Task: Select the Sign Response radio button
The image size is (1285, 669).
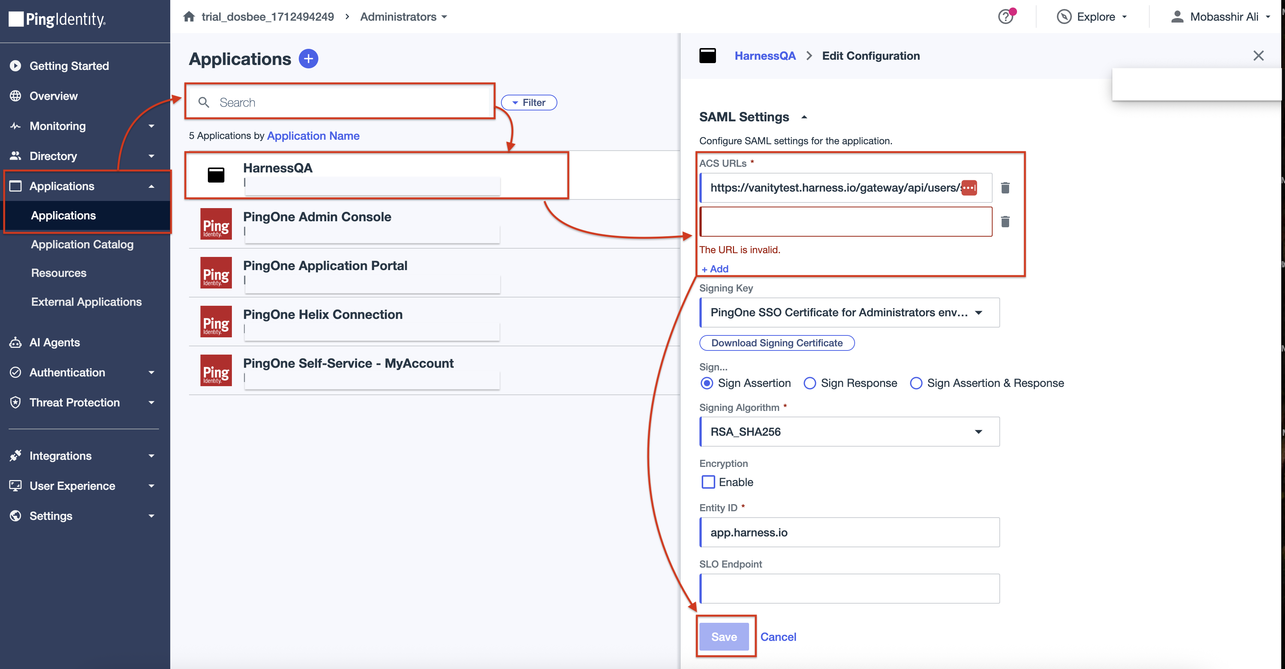Action: pyautogui.click(x=810, y=383)
